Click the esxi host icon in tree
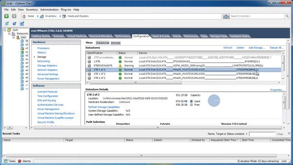 [18, 37]
